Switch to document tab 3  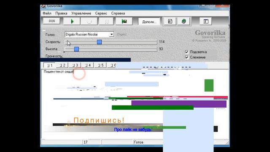click(x=75, y=65)
